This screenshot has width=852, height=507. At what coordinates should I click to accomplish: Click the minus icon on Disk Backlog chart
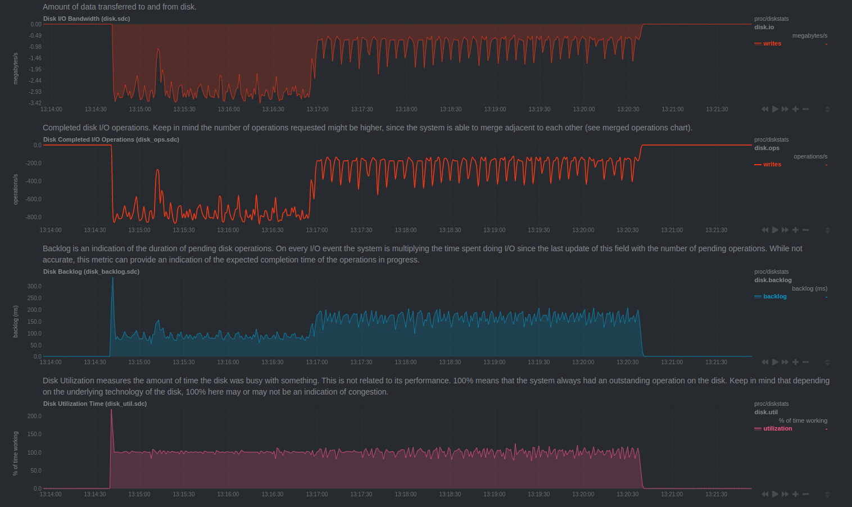click(805, 362)
